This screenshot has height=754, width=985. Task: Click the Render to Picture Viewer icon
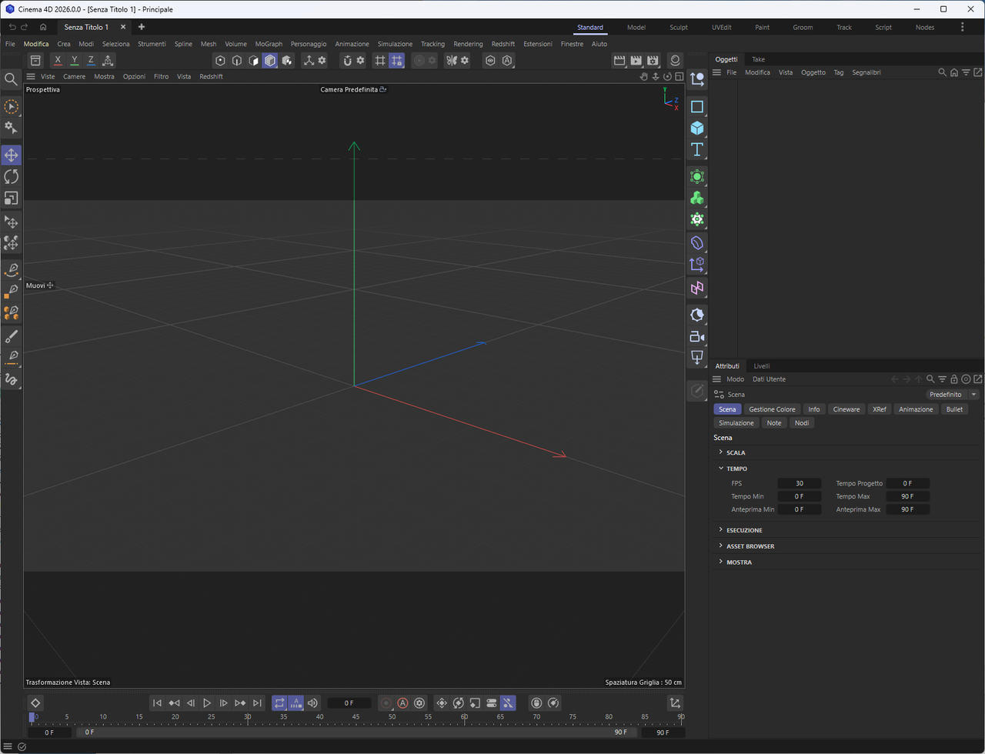pos(636,61)
